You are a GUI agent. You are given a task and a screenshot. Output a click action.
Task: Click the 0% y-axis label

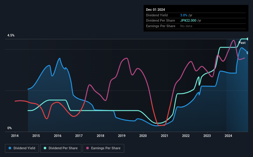[10, 128]
